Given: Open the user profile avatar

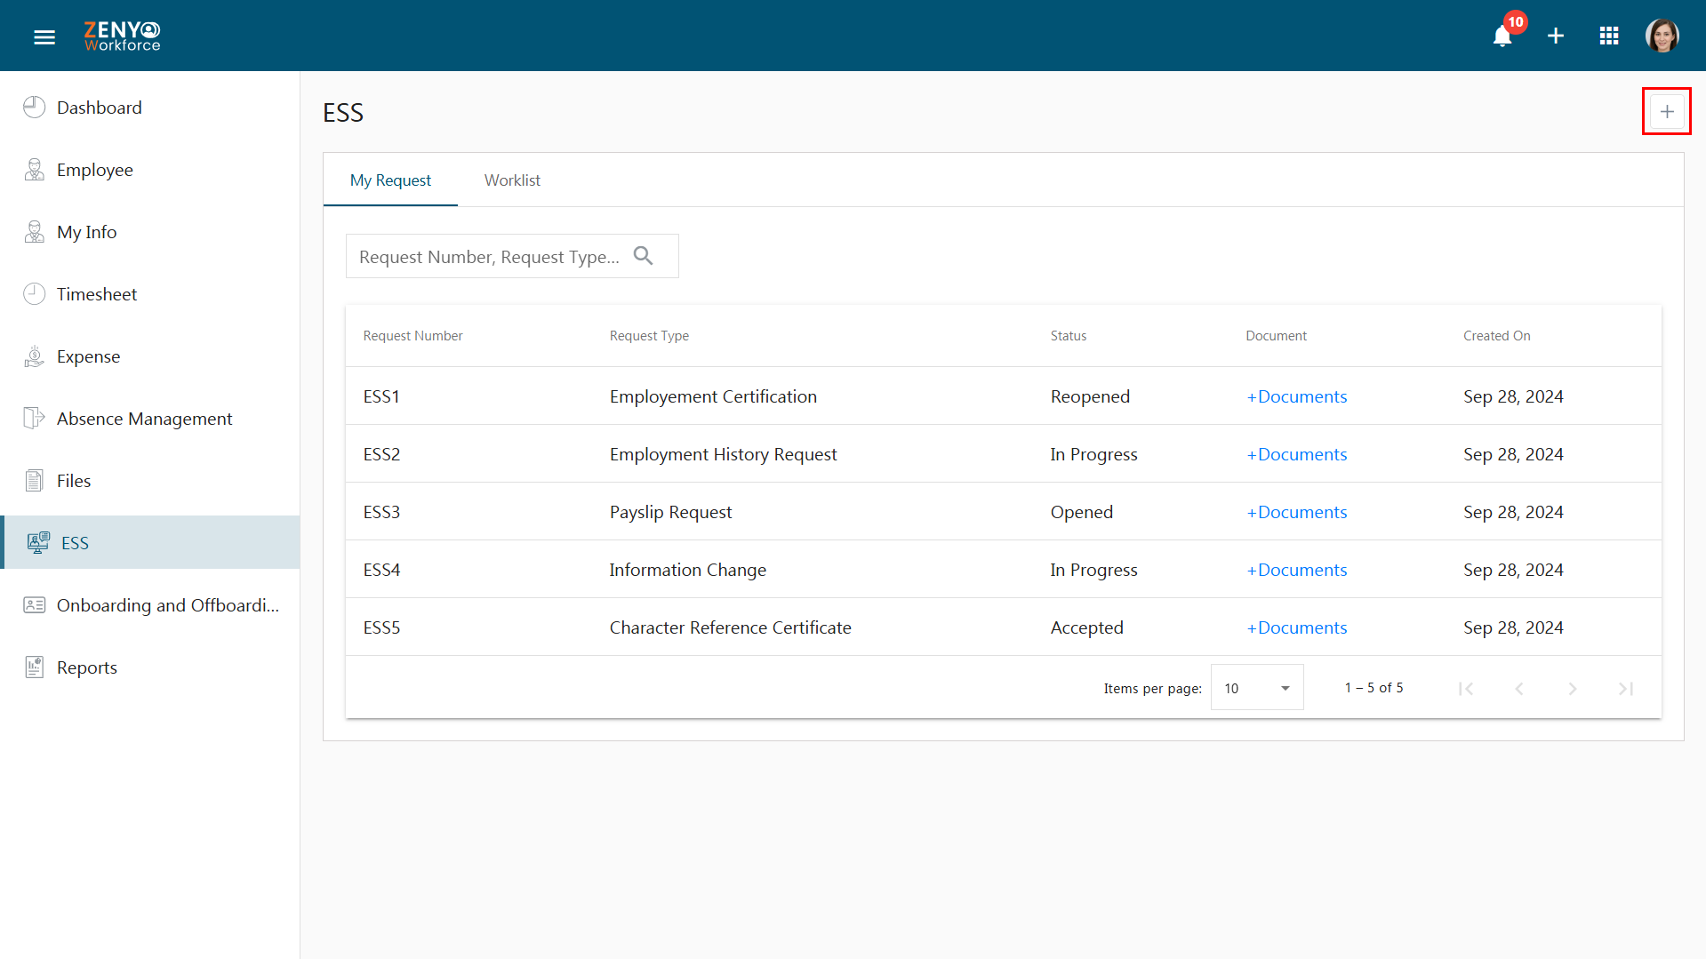Looking at the screenshot, I should (1662, 36).
